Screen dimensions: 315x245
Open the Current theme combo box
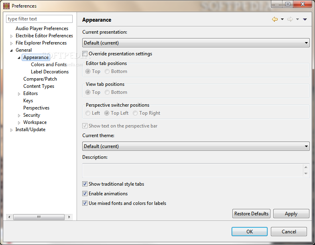tap(196, 146)
